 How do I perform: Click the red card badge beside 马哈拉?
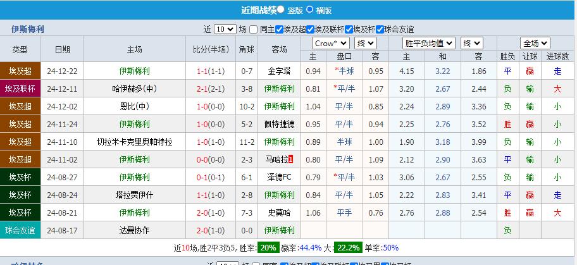click(x=290, y=159)
